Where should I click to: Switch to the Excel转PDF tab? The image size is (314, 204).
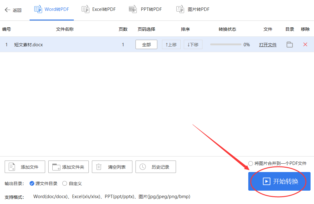98,9
